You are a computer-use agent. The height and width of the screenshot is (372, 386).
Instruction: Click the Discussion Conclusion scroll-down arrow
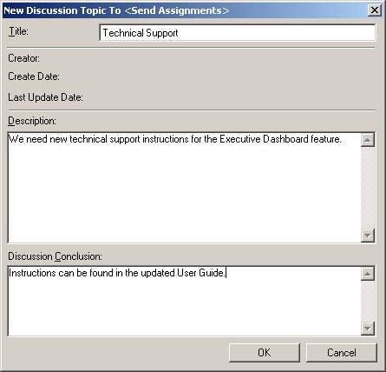368,329
